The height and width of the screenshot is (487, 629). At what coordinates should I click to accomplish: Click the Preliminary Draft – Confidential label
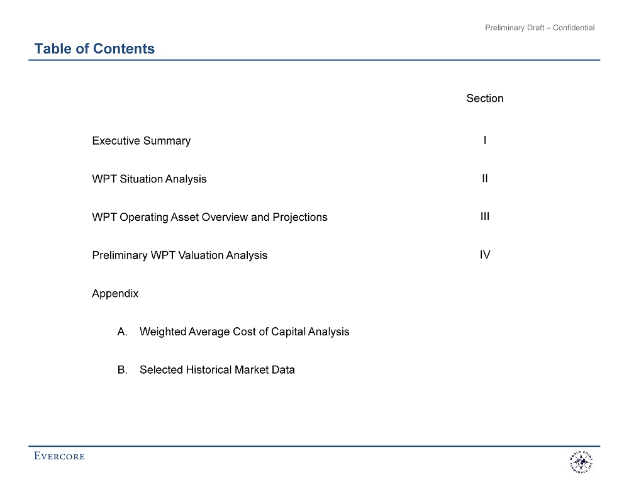click(540, 28)
